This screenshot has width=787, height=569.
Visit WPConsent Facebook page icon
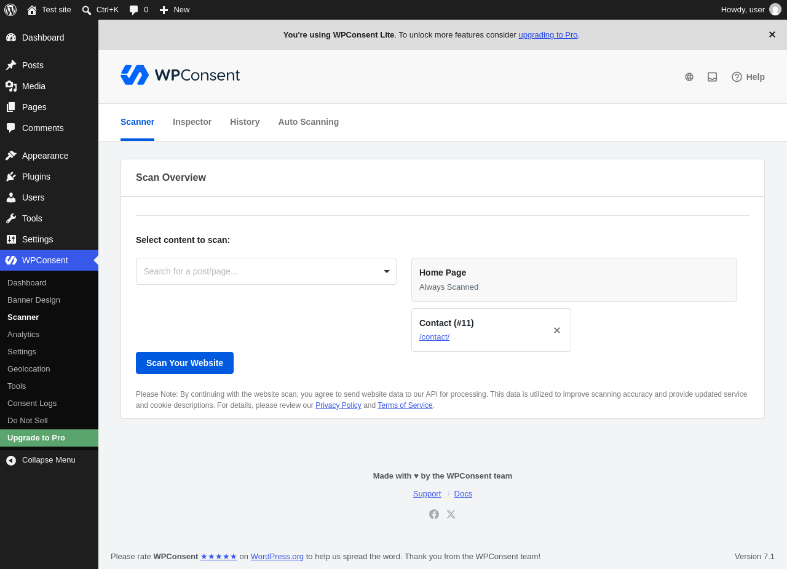click(434, 514)
